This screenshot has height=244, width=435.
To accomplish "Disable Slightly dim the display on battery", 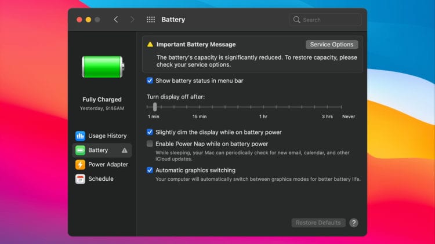I will coord(150,132).
